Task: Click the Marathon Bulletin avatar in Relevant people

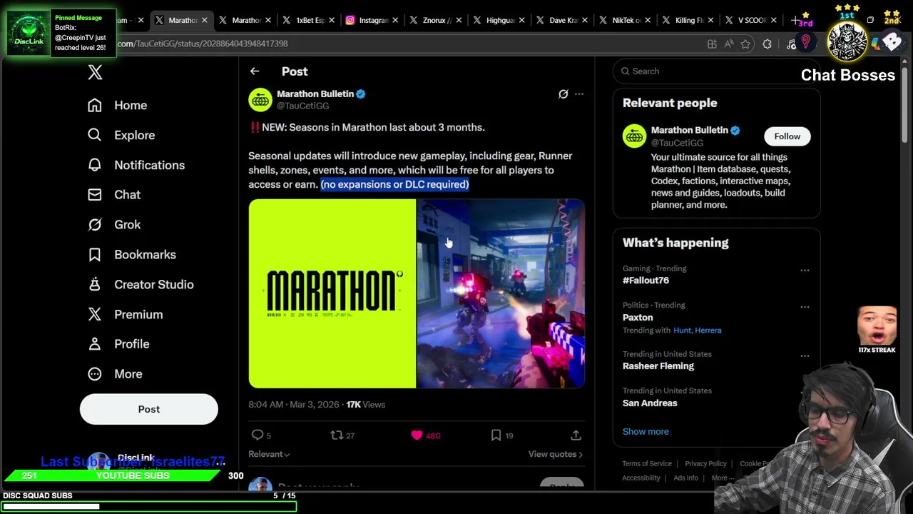Action: click(634, 136)
